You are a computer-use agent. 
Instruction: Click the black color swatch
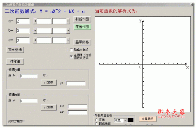[130, 120]
